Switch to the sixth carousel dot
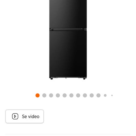 pyautogui.click(x=71, y=95)
